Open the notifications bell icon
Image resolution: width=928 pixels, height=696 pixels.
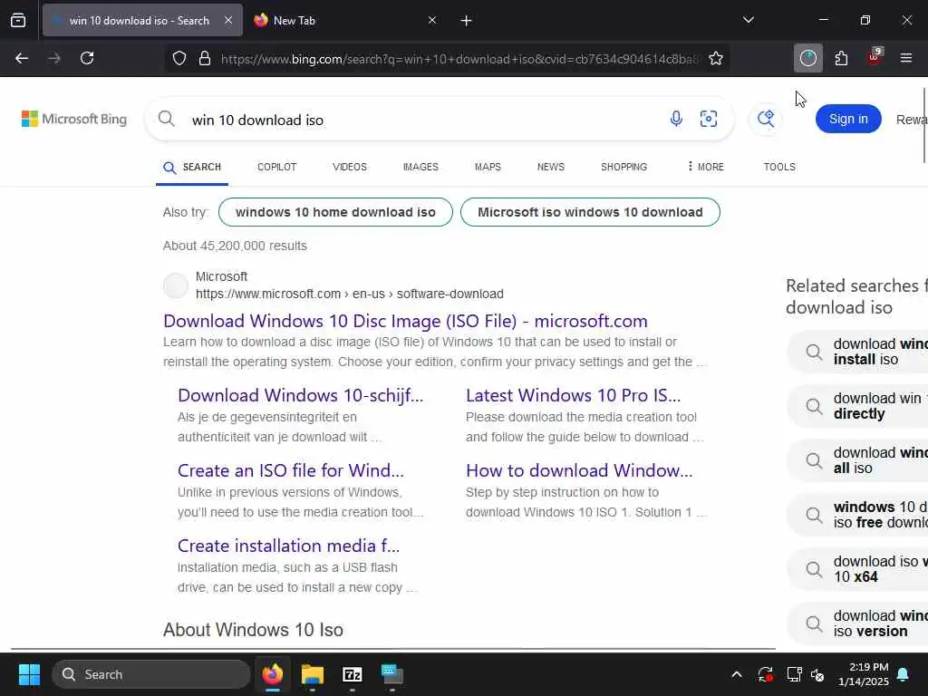click(904, 674)
